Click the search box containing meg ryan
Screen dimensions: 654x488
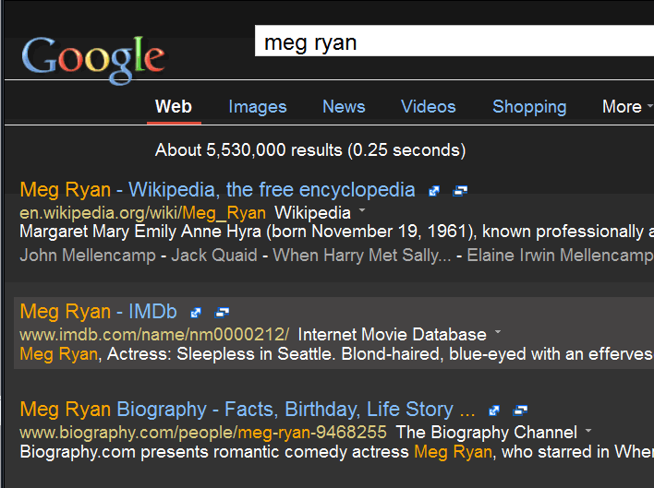coord(453,42)
